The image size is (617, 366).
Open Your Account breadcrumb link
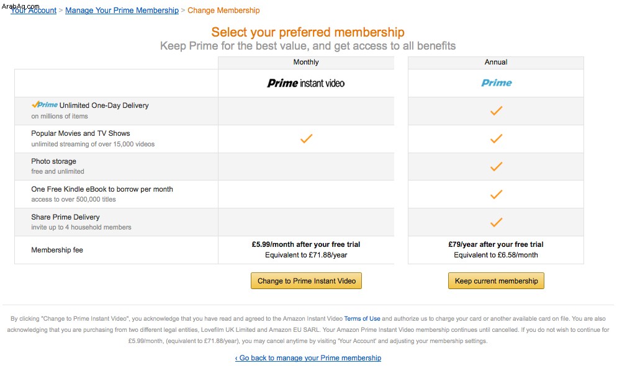coord(34,10)
